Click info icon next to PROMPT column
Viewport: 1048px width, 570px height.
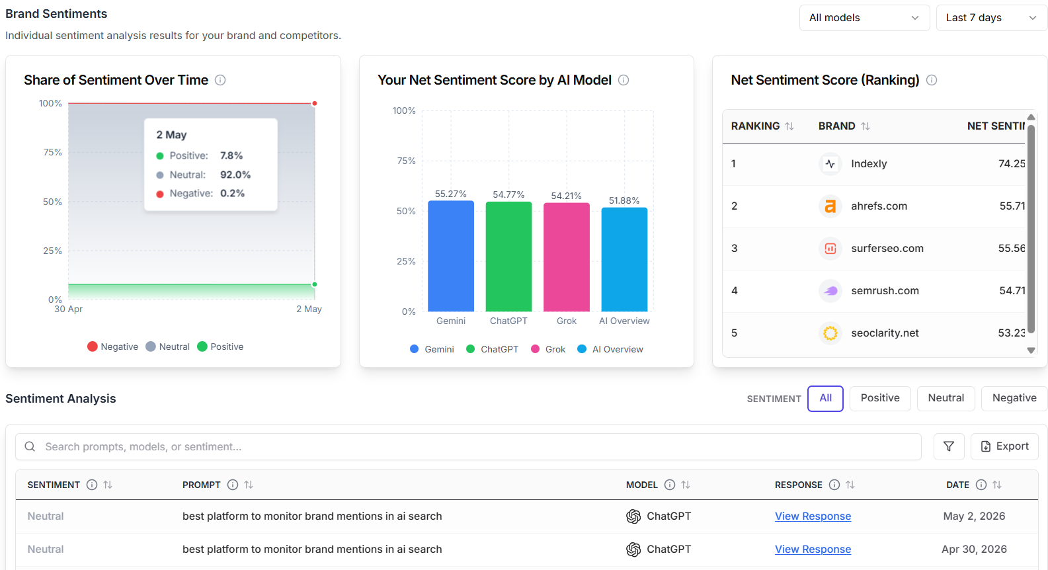coord(233,485)
